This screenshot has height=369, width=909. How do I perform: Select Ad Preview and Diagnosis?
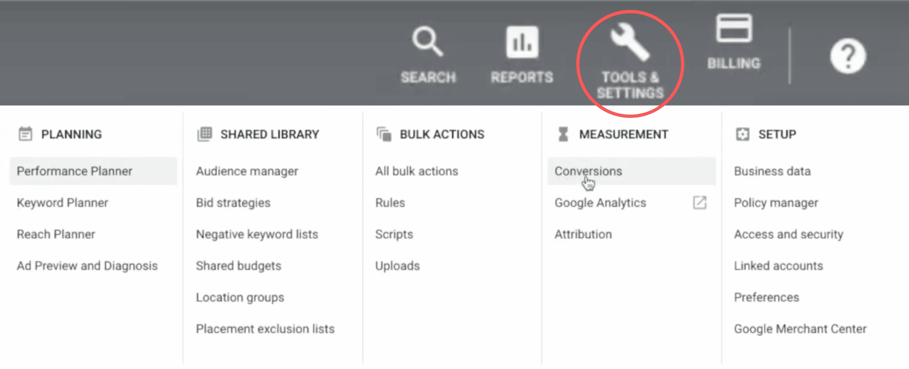click(x=87, y=266)
